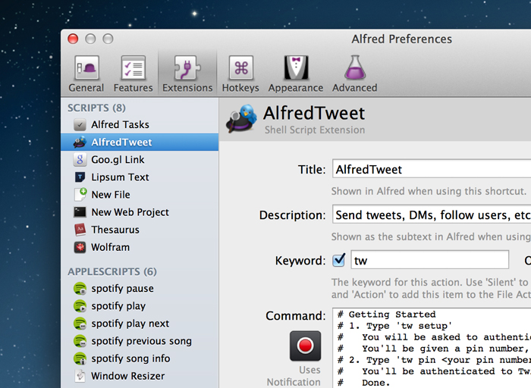
Task: Click the large AlfredTweet header icon
Action: [241, 118]
